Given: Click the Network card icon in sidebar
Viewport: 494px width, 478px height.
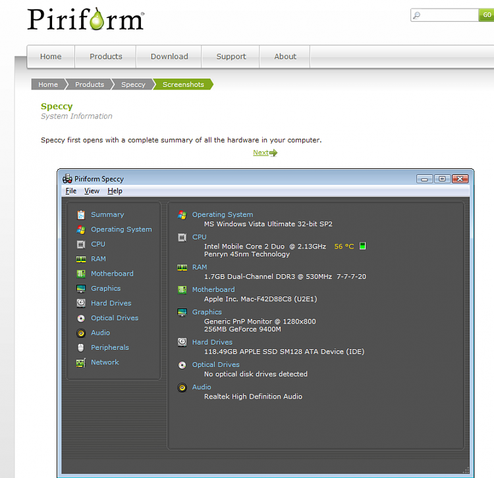Looking at the screenshot, I should click(81, 362).
